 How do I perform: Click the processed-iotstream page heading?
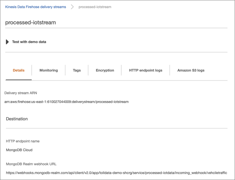pos(31,22)
